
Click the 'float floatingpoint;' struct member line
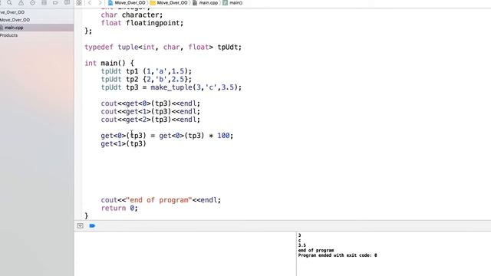pos(142,23)
